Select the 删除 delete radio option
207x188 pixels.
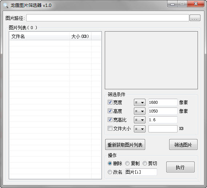click(110, 163)
